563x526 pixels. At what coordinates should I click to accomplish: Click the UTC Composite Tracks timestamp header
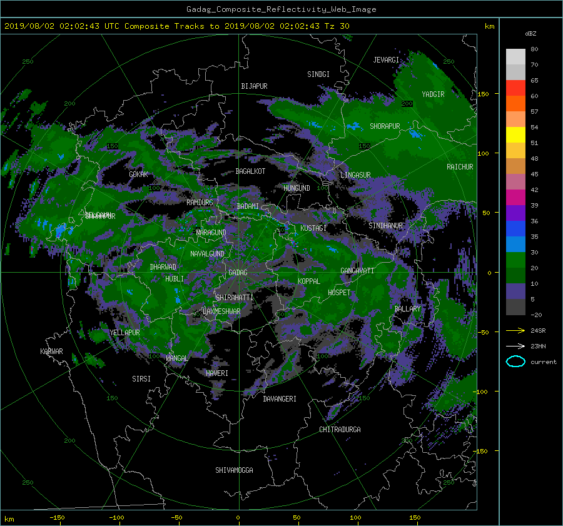coord(176,26)
